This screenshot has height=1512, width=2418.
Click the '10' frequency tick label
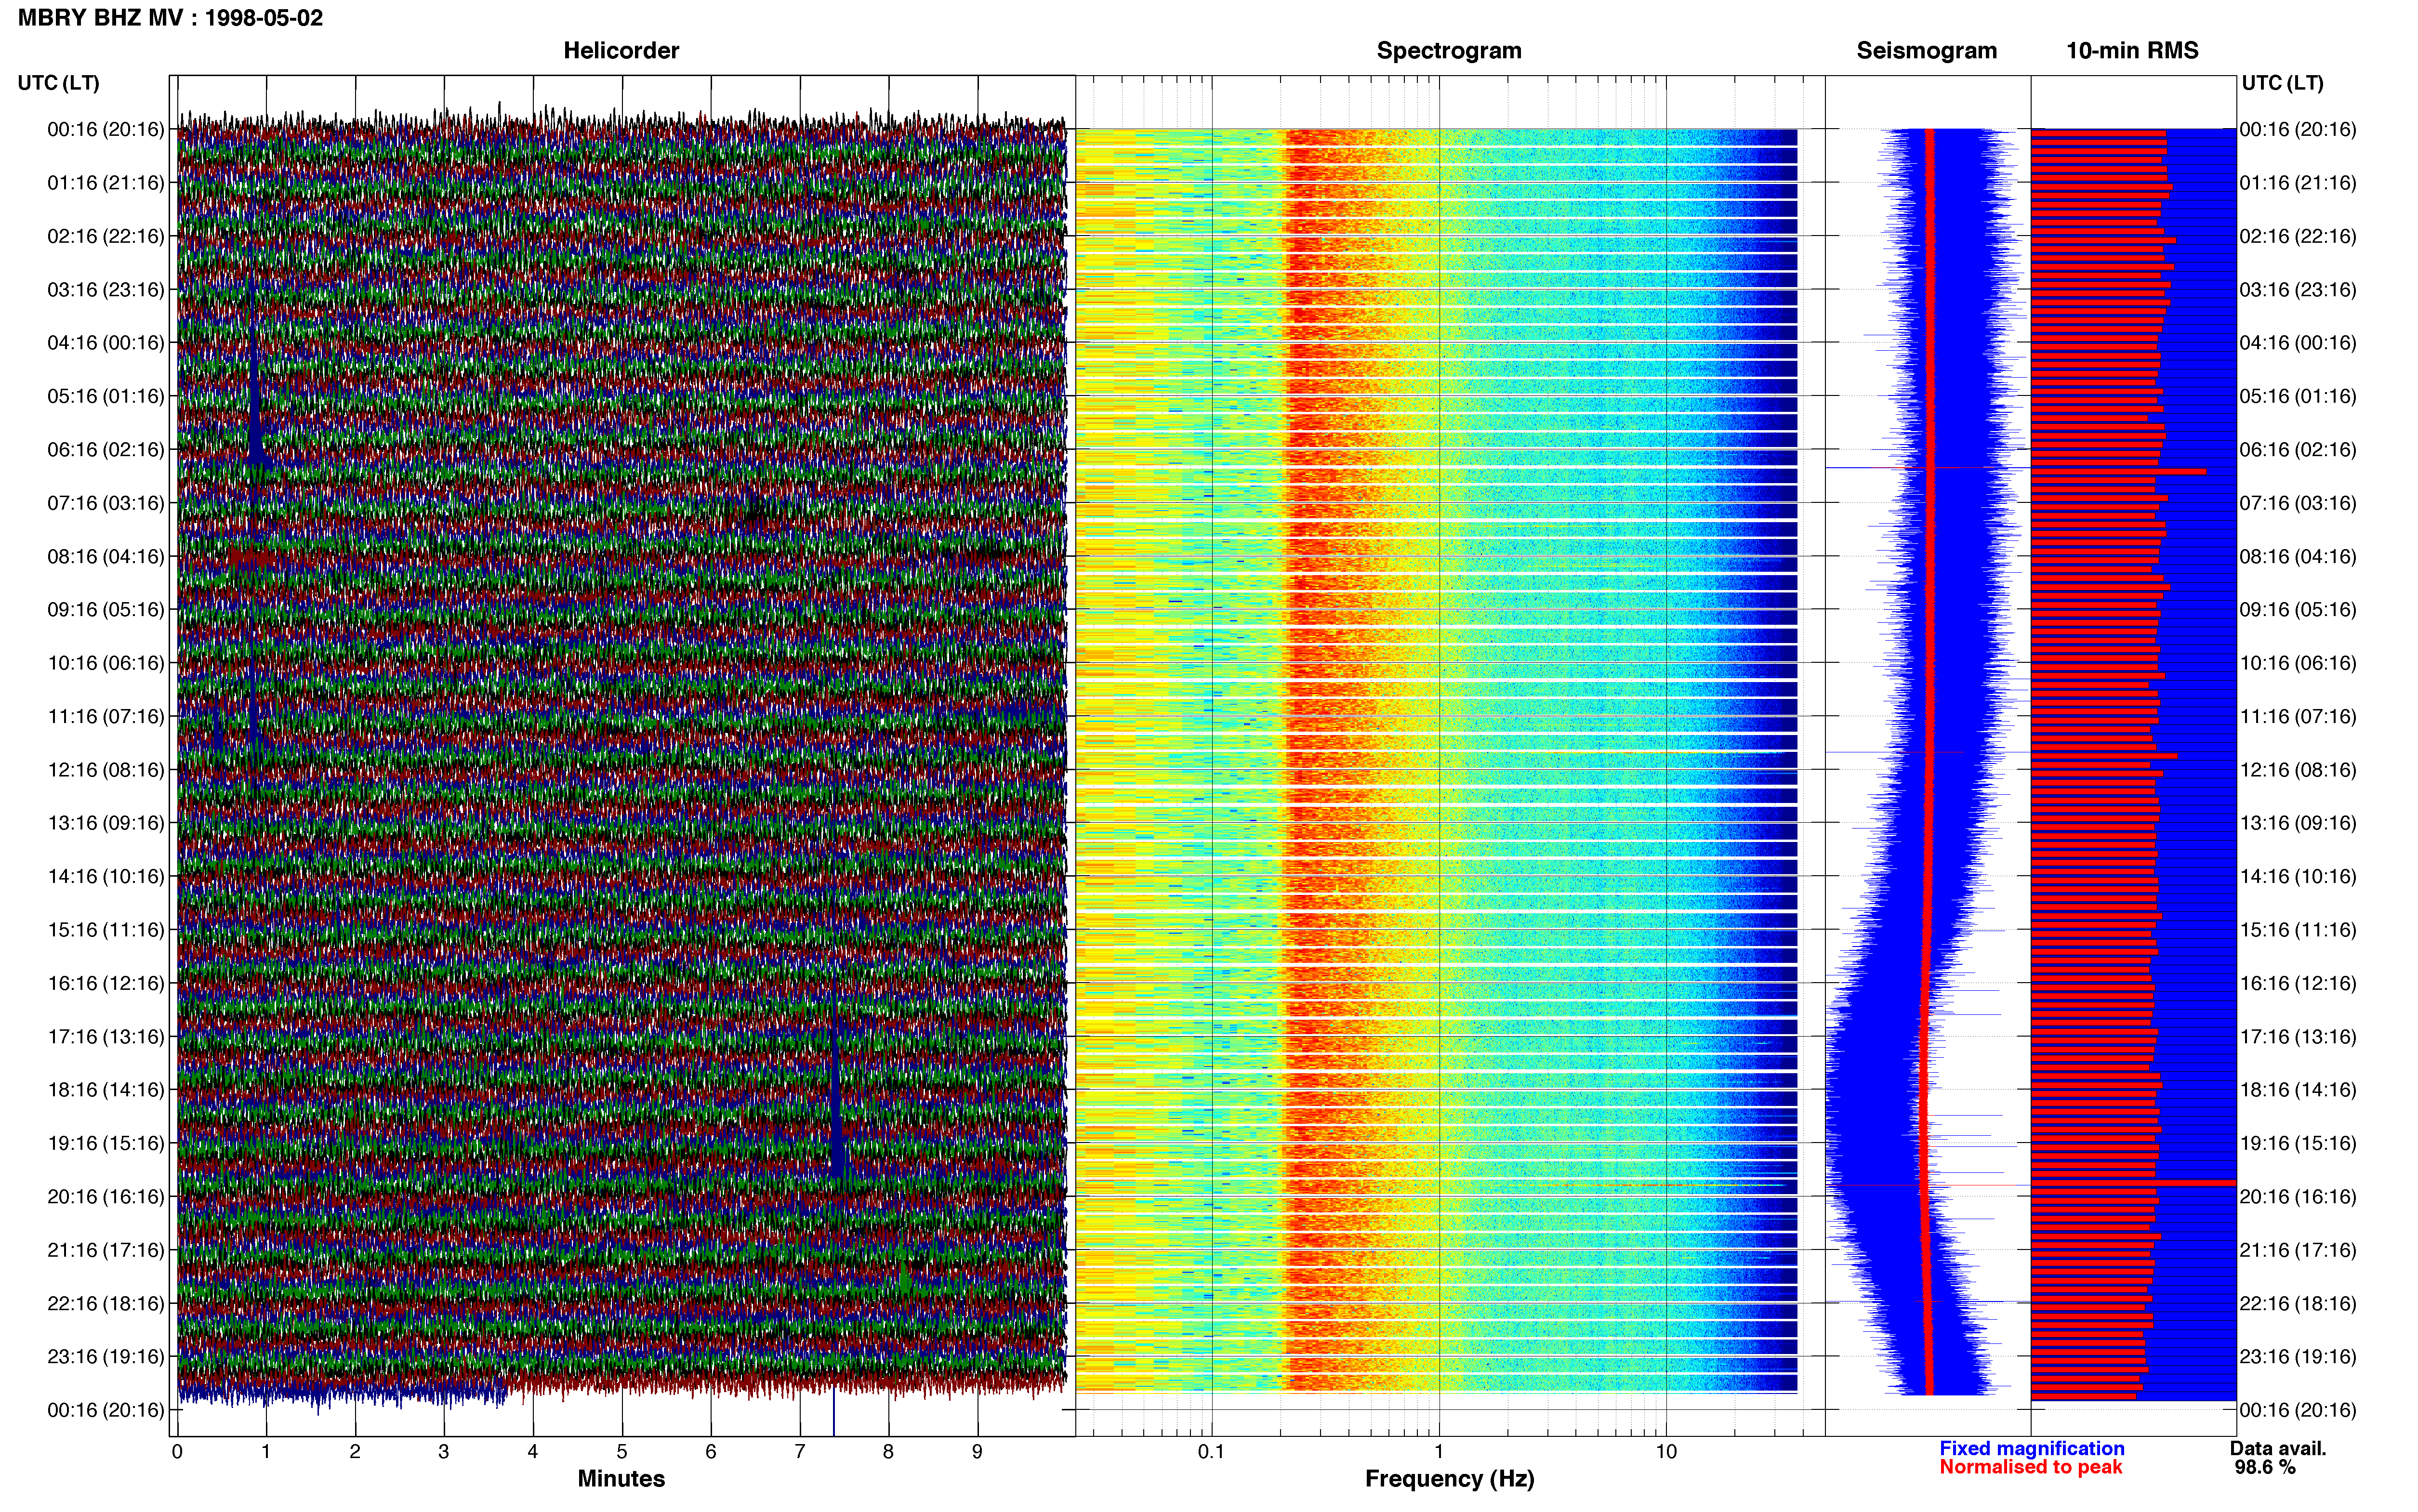tap(1666, 1451)
